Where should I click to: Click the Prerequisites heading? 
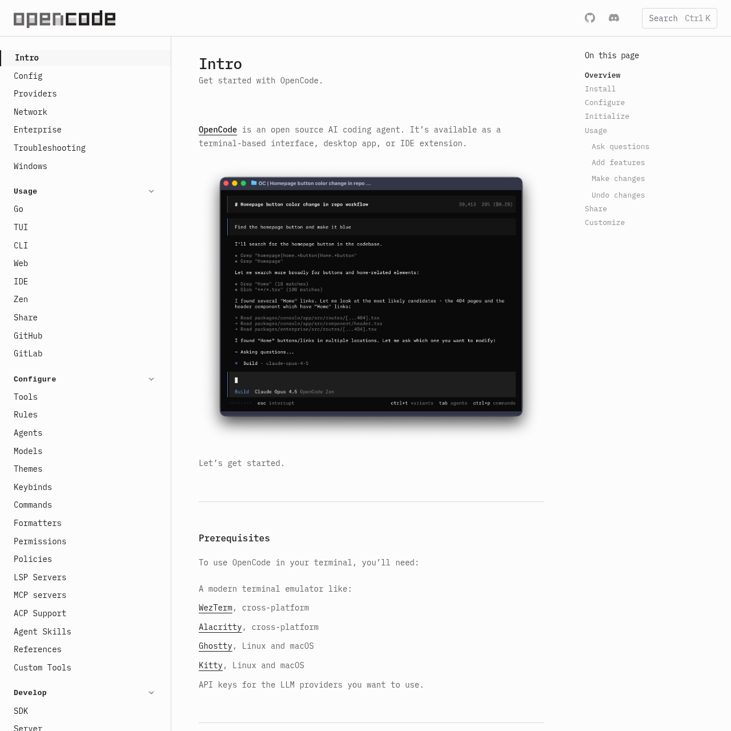(234, 538)
